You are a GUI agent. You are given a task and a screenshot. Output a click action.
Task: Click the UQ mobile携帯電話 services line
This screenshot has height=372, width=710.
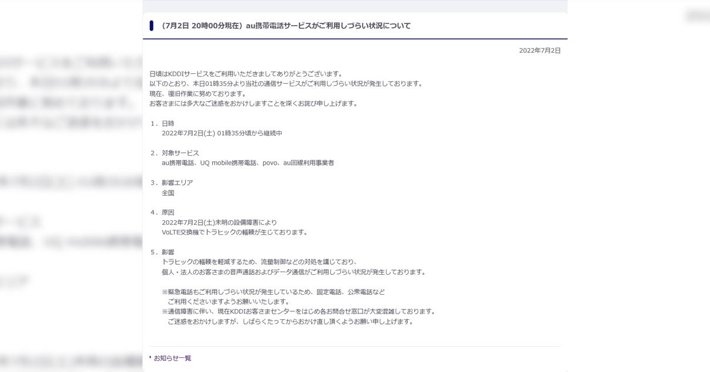coord(248,163)
